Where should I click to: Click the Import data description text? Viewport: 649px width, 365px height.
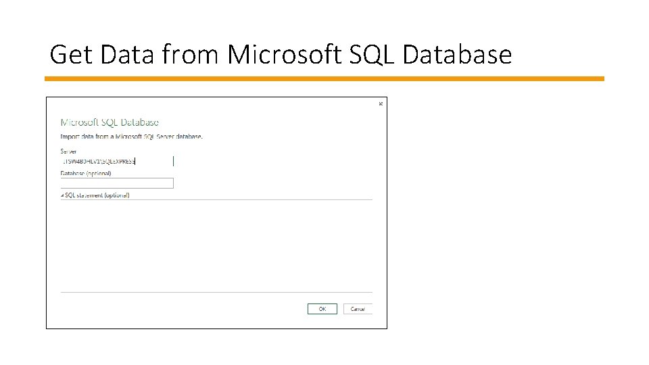(132, 137)
